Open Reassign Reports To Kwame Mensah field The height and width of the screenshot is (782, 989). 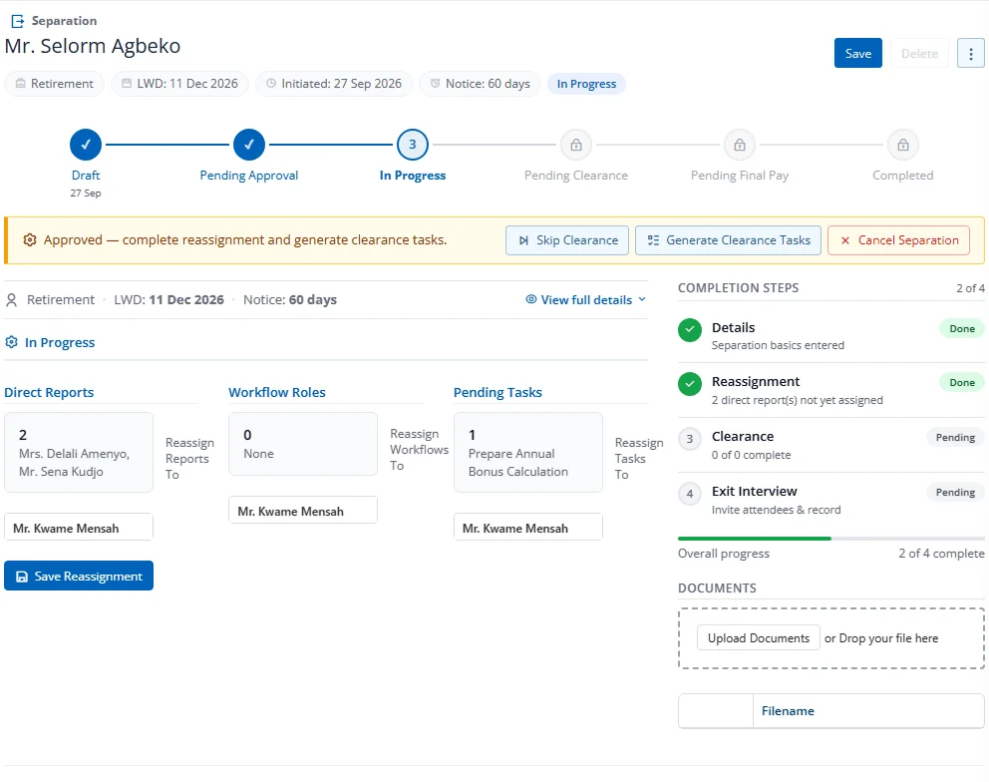(78, 528)
